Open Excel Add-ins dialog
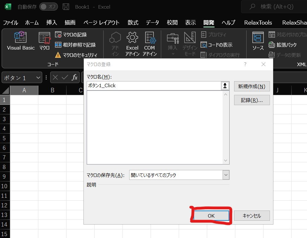The height and width of the screenshot is (238, 307). pos(132,43)
